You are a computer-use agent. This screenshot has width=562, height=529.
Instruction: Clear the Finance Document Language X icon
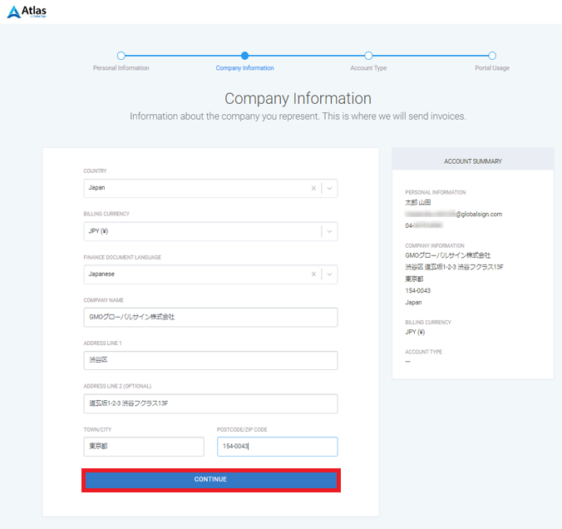[313, 274]
